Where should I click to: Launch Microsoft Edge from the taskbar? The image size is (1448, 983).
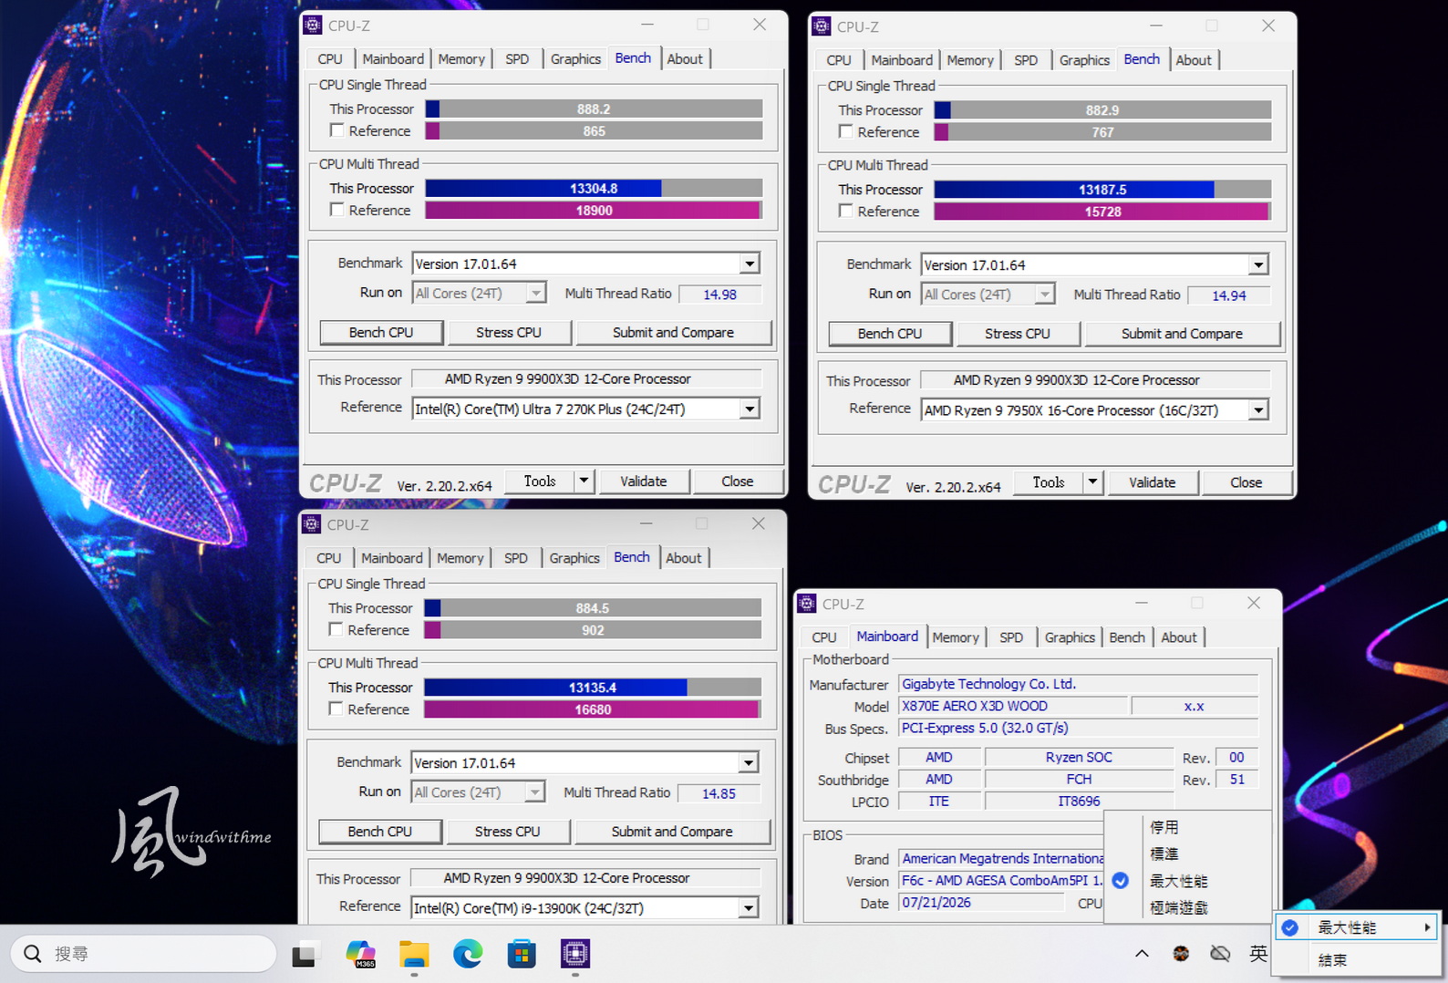tap(468, 954)
